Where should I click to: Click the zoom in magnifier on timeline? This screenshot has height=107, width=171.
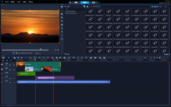[154, 58]
